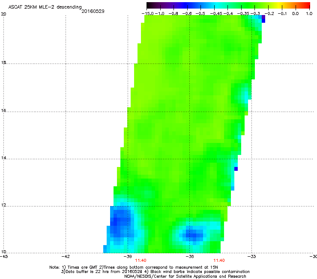Click the colorbar label -15.0

(x=148, y=14)
